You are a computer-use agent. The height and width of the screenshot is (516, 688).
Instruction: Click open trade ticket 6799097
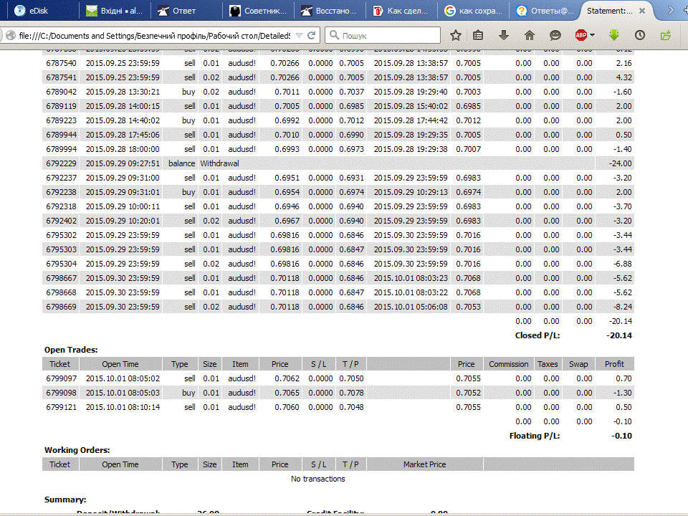[x=61, y=378]
